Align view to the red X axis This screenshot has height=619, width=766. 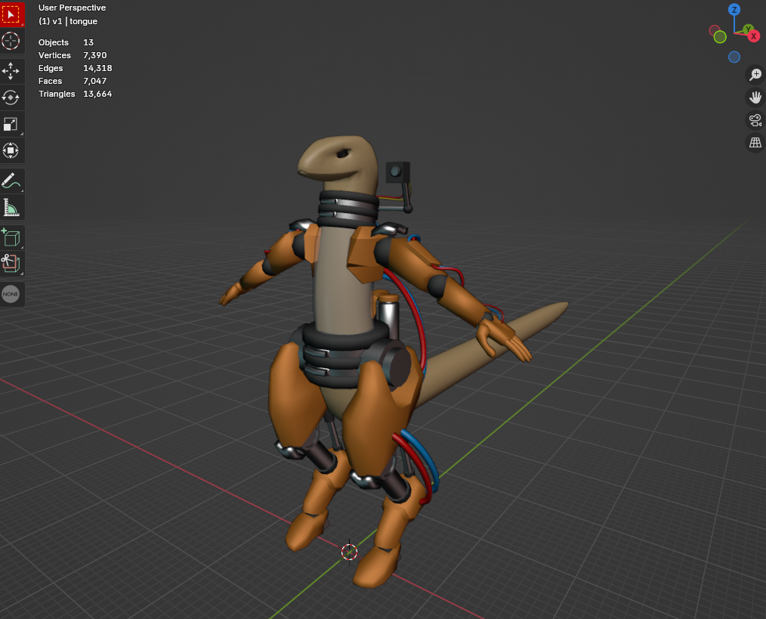click(754, 36)
